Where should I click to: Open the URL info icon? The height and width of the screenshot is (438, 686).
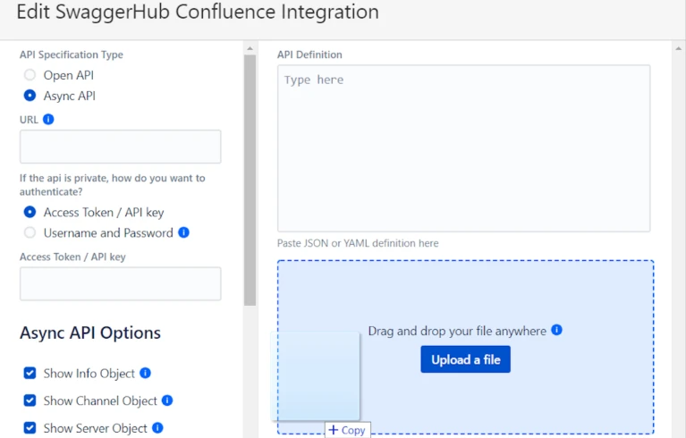[48, 120]
